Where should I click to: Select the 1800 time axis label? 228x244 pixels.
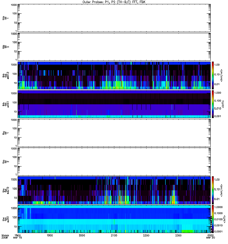click(x=18, y=235)
